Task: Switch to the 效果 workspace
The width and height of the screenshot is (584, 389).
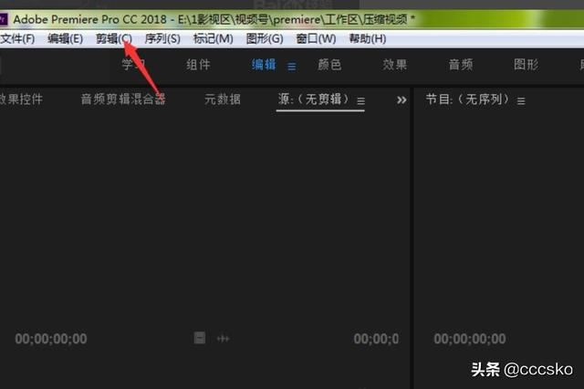Action: pos(395,65)
